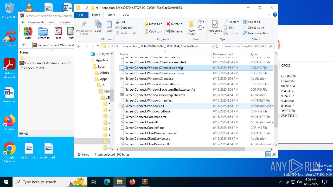Click WinRAR up one level arrow

(23, 45)
